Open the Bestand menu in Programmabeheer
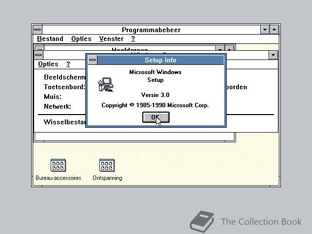Viewport: 312px width, 234px height. pyautogui.click(x=50, y=39)
